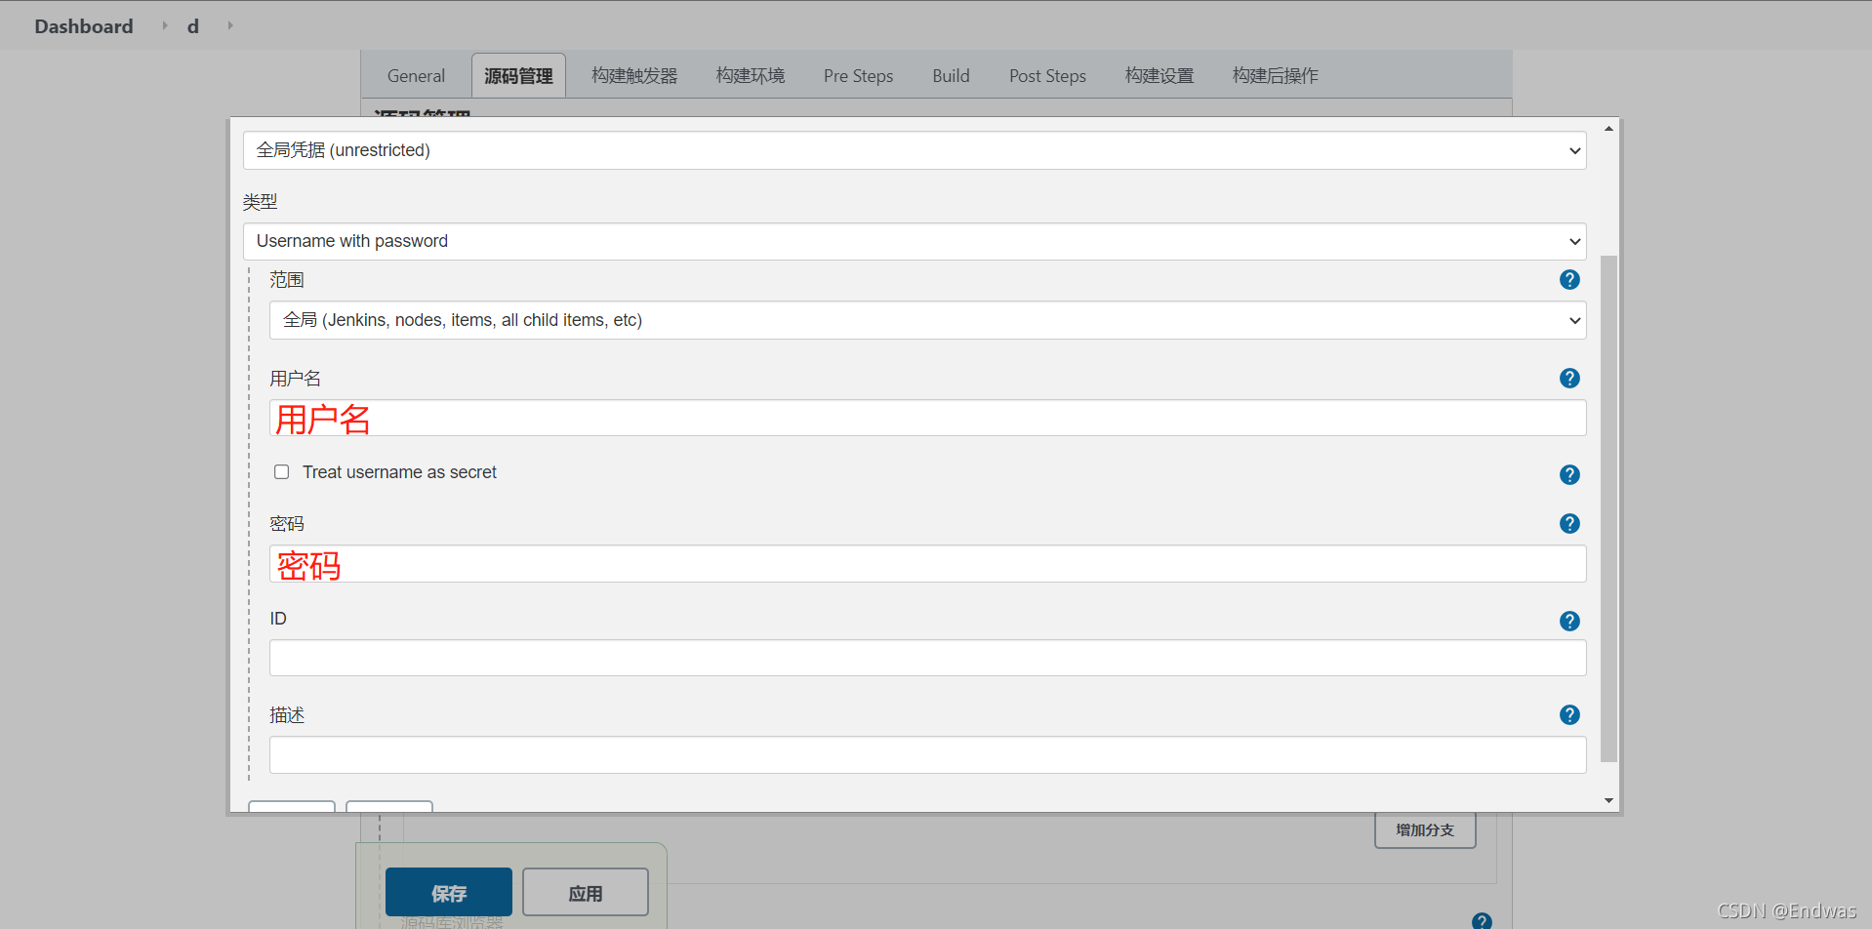Go to the 构建设置 tab
1872x929 pixels.
click(x=1160, y=76)
